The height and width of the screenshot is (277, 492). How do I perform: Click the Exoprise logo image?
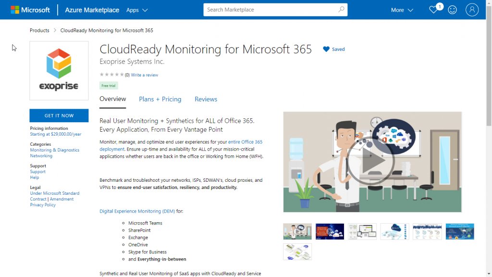[x=59, y=71]
